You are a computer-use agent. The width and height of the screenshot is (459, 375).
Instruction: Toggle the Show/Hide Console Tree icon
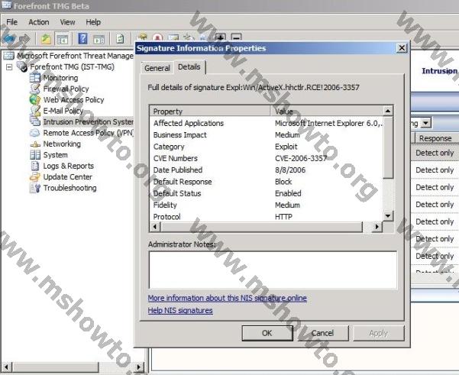[63, 39]
